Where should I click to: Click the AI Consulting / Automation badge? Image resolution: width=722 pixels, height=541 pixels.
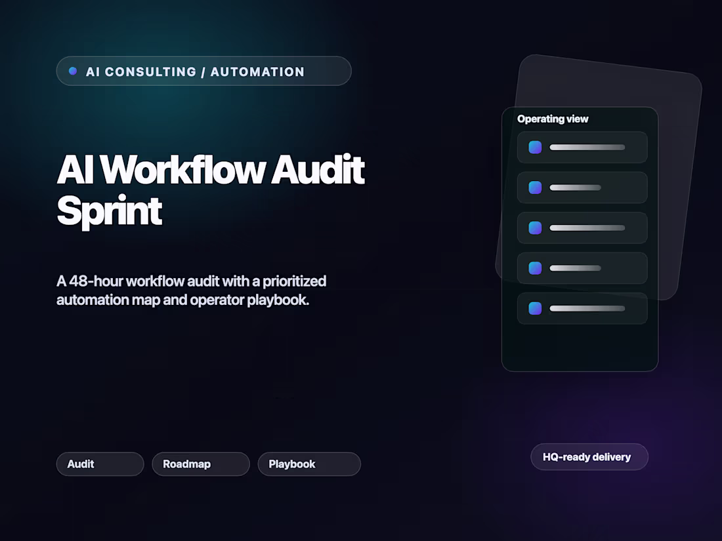coord(203,71)
